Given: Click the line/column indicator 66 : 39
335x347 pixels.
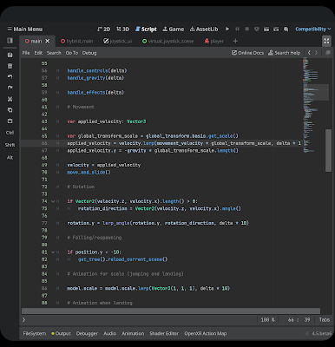Looking at the screenshot, I should pyautogui.click(x=299, y=319).
